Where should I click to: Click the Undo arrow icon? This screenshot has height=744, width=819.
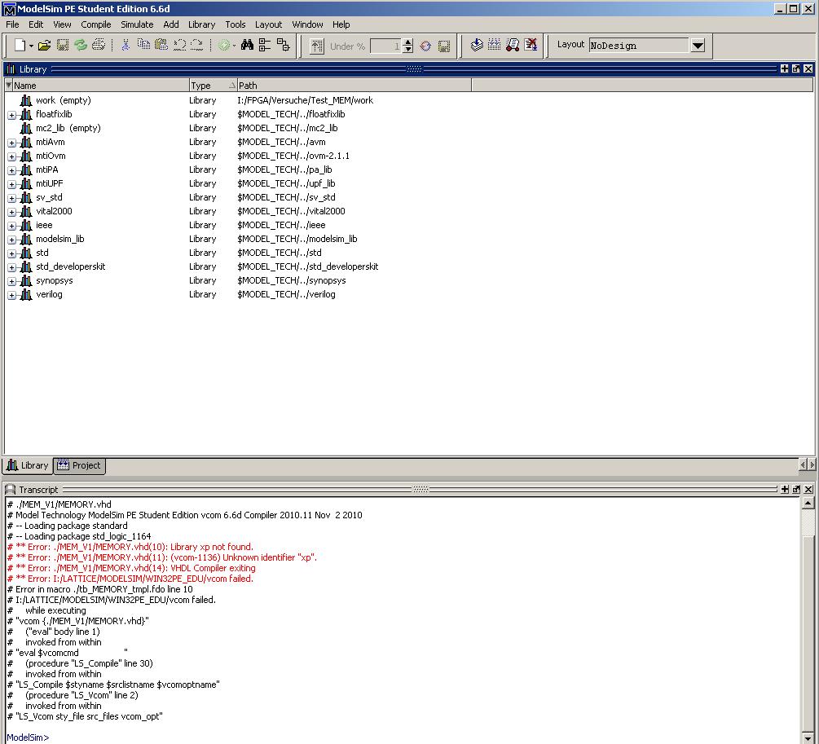pos(179,46)
